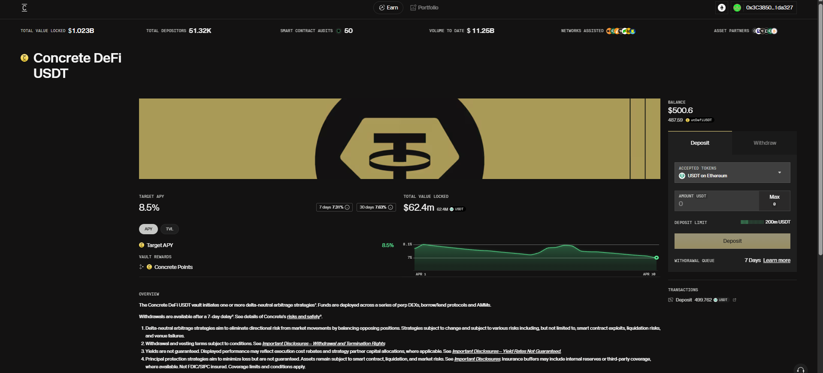This screenshot has height=373, width=823.
Task: Switch the chart to APY view
Action: 148,229
